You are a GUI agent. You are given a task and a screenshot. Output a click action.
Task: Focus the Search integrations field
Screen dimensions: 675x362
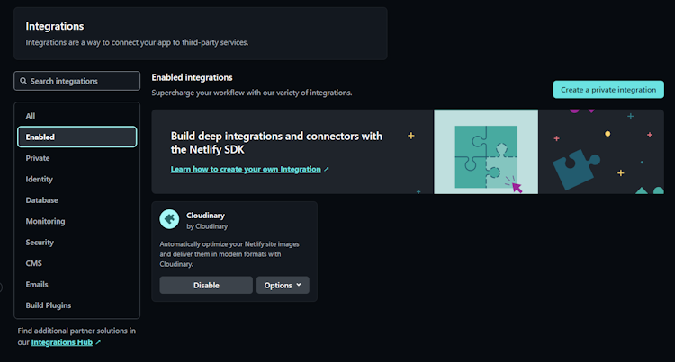77,81
